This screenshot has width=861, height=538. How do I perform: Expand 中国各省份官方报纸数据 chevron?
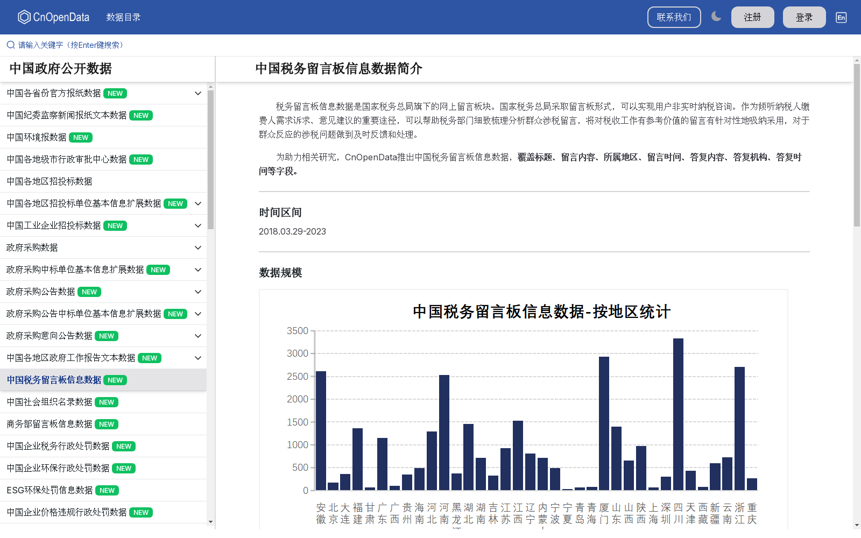(x=198, y=94)
